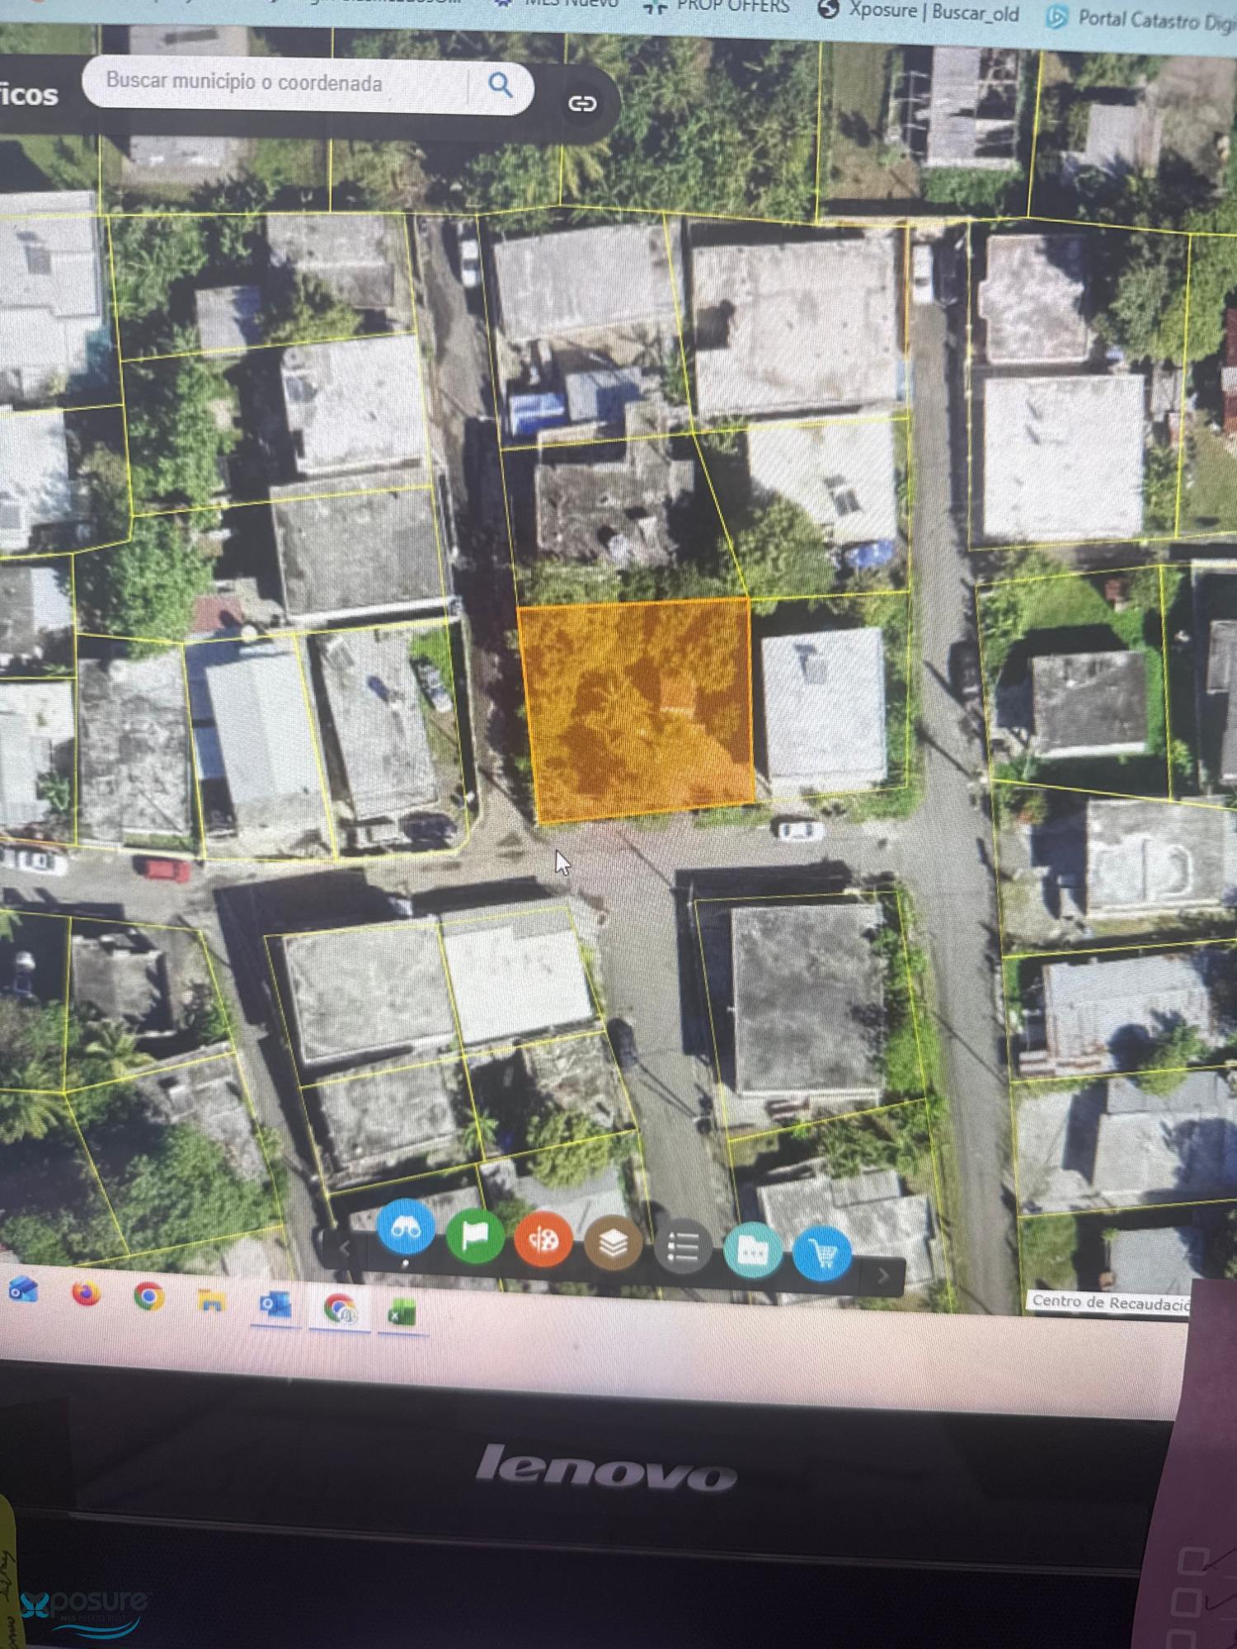
Task: Open Firefox from the taskbar
Action: (86, 1294)
